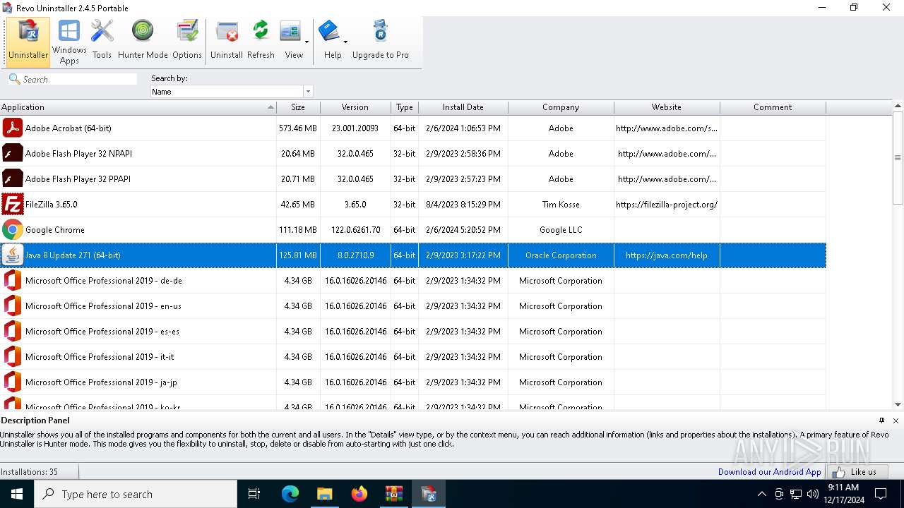Close the Description Panel
Image resolution: width=904 pixels, height=508 pixels.
(x=896, y=421)
